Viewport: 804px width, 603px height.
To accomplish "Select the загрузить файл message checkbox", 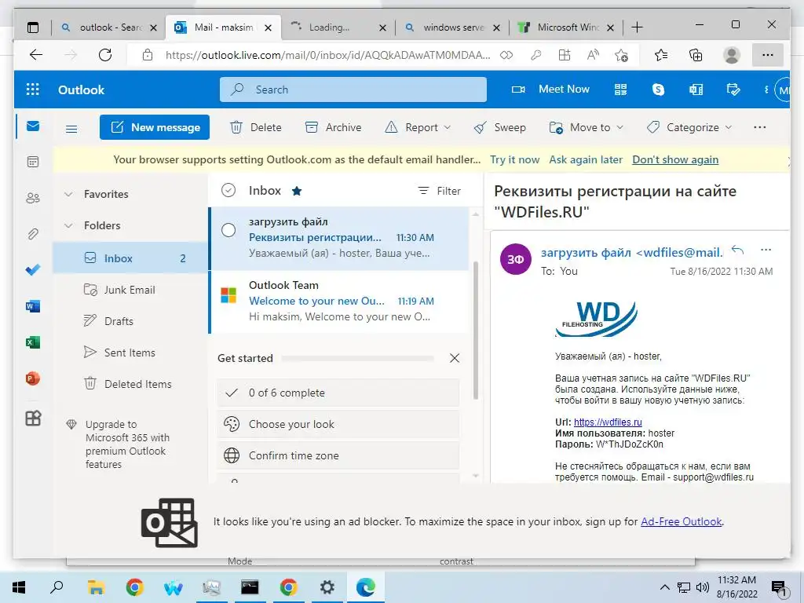I will [228, 230].
